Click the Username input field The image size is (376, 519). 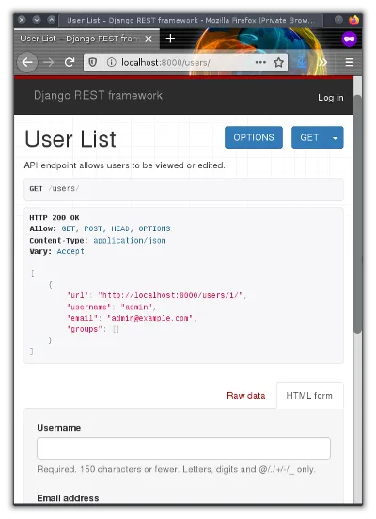coord(183,448)
